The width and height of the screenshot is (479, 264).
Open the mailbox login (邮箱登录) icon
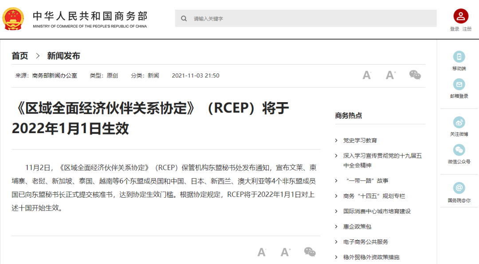click(459, 84)
